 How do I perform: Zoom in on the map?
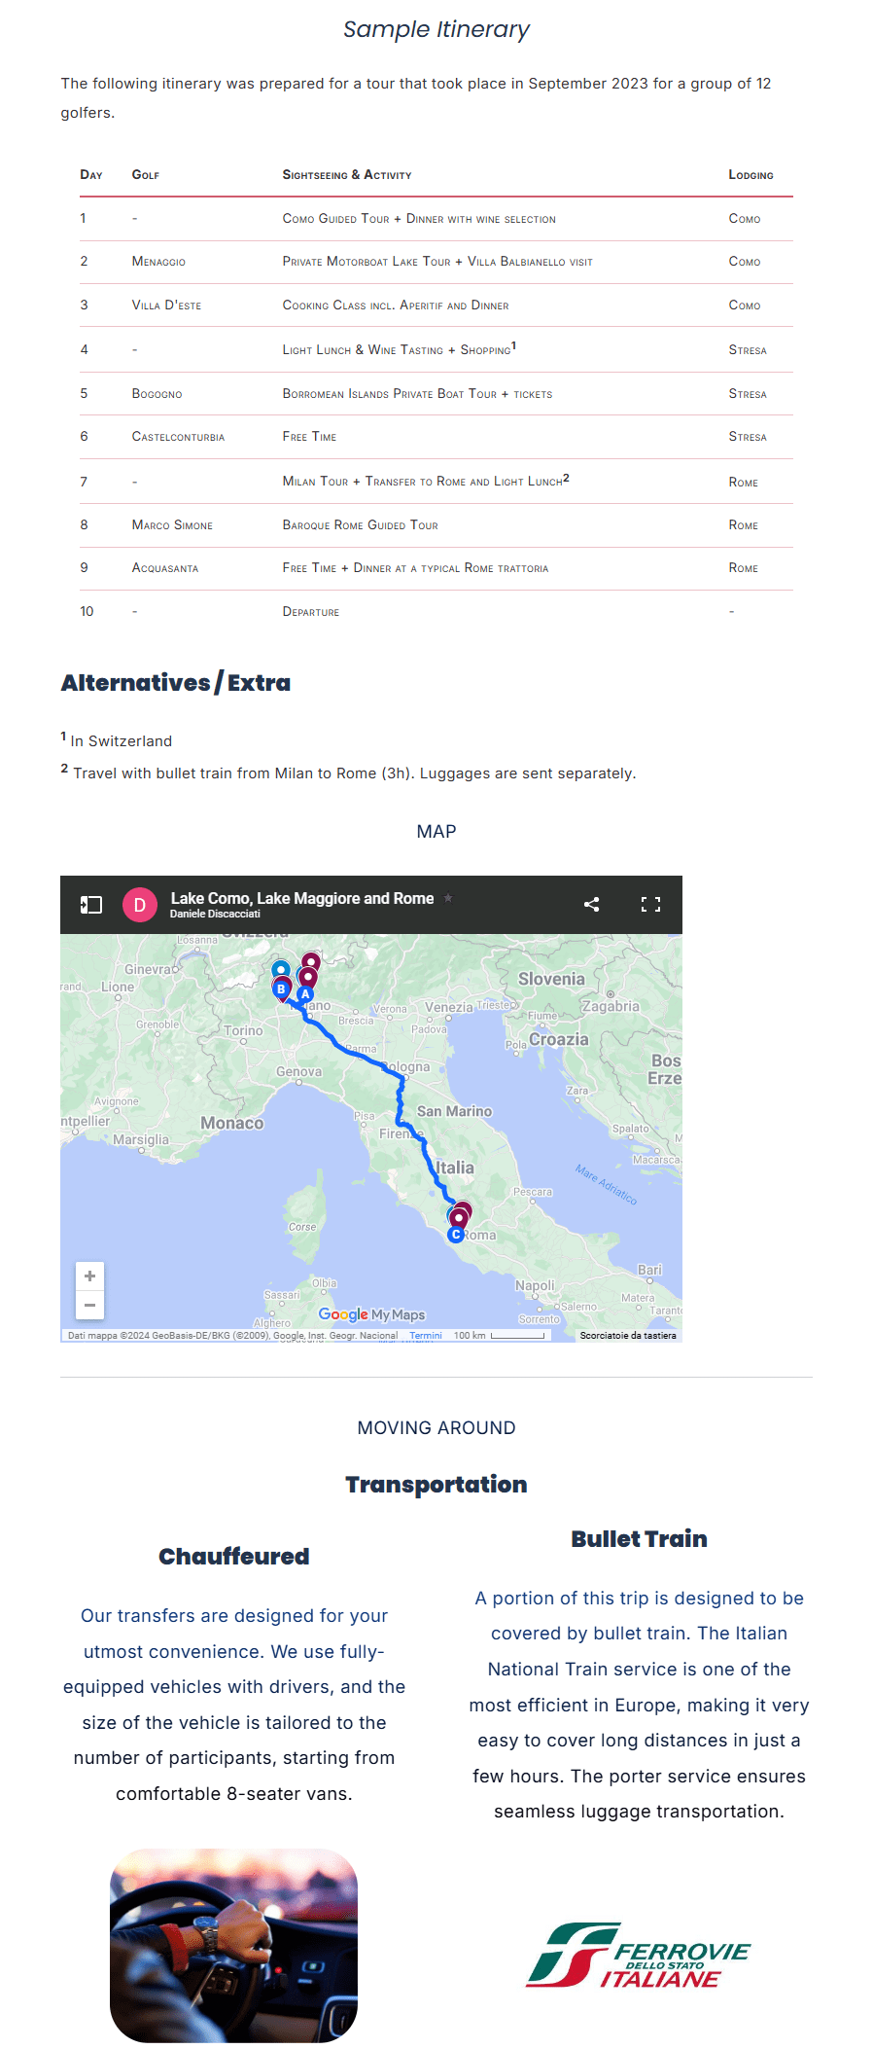pyautogui.click(x=89, y=1276)
